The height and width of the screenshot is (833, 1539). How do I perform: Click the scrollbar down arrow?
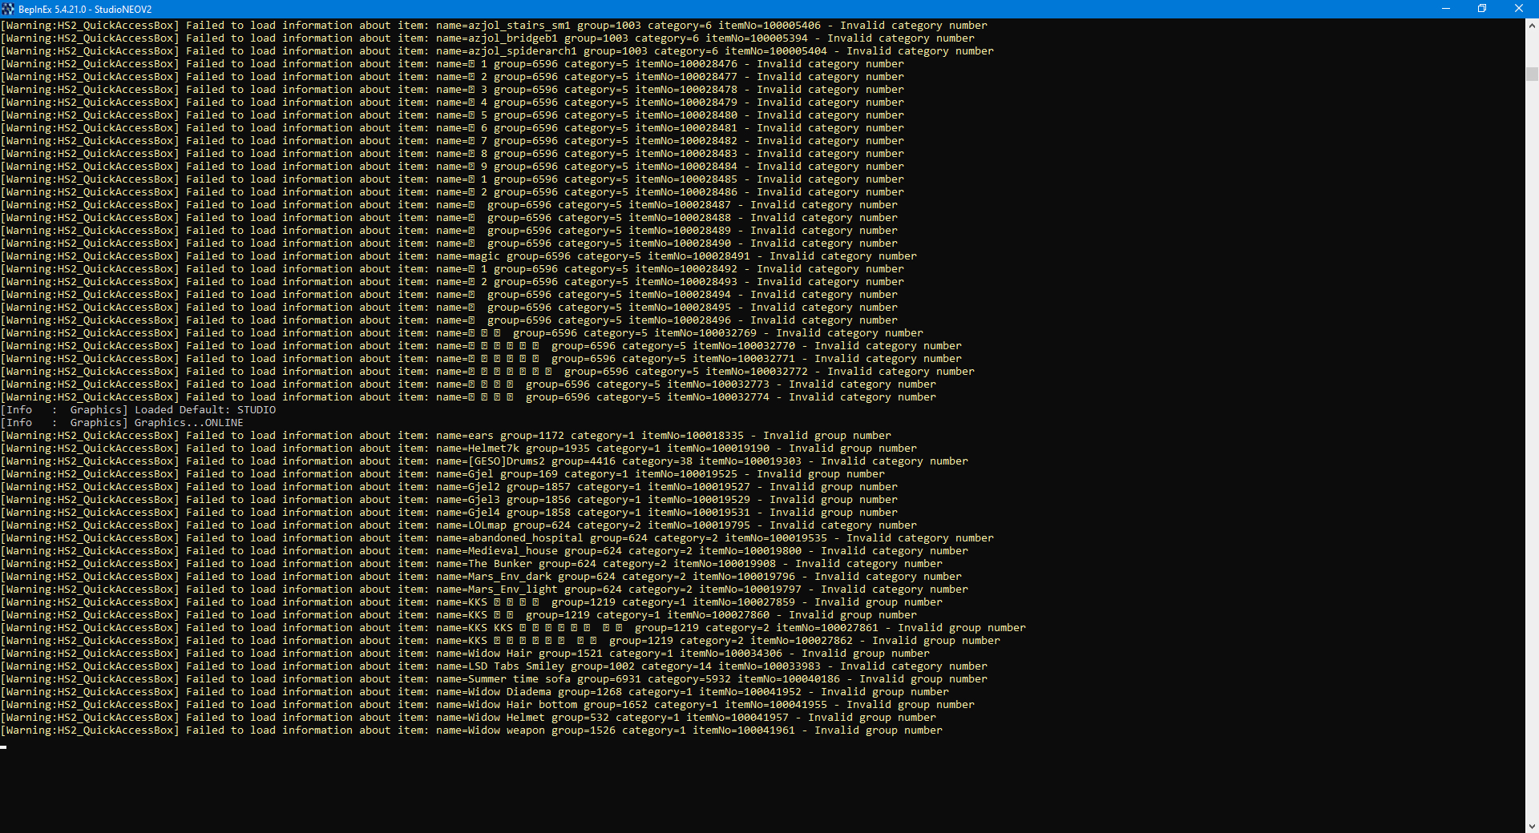(1532, 826)
